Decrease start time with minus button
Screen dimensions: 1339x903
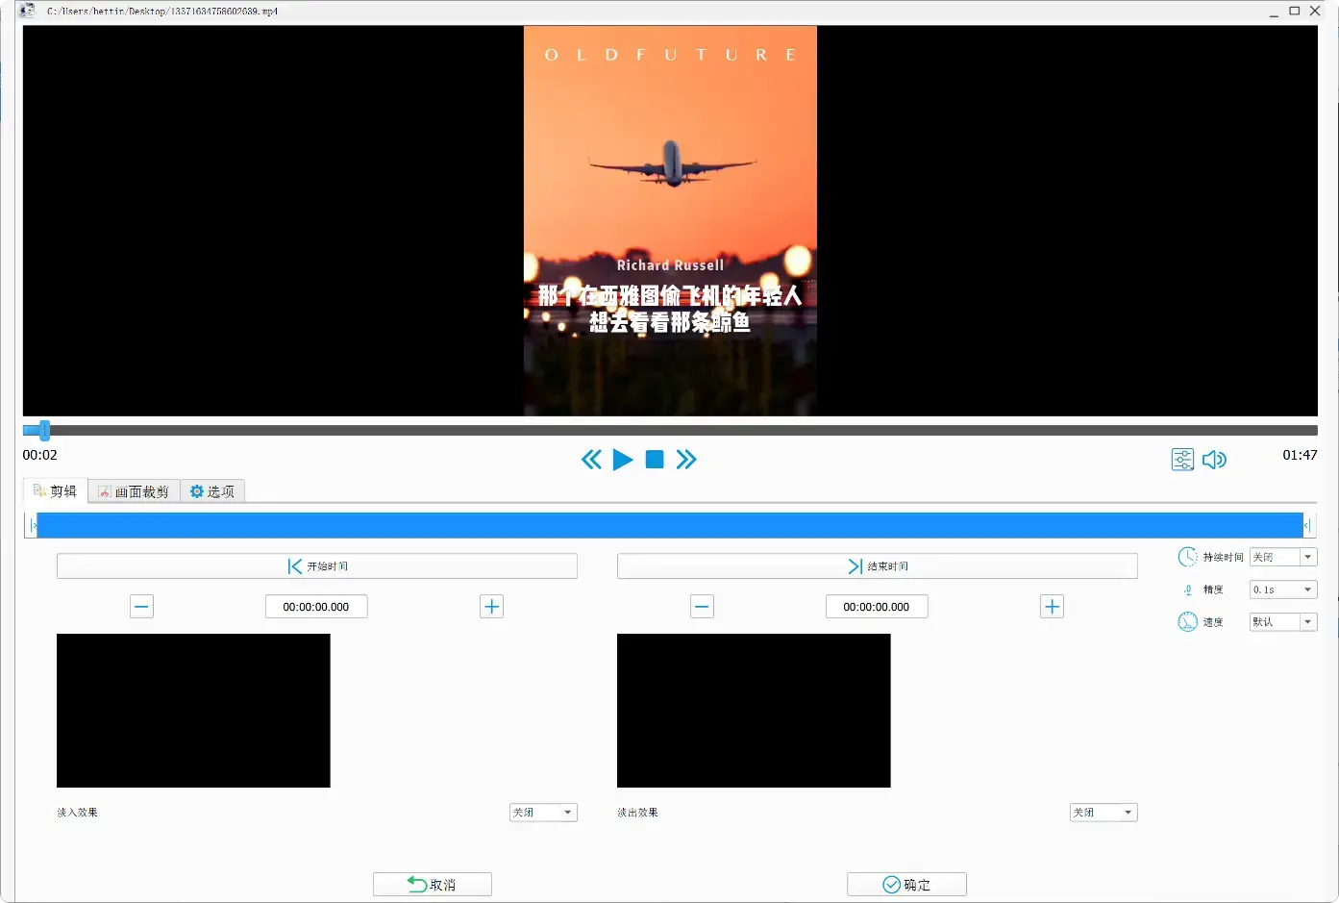coord(141,607)
